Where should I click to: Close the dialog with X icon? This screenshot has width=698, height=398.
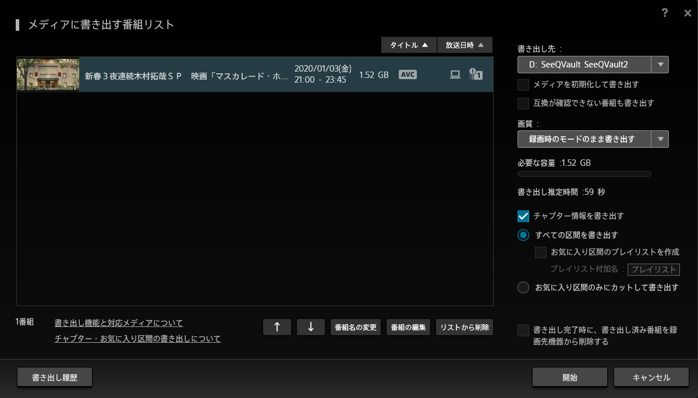click(688, 13)
